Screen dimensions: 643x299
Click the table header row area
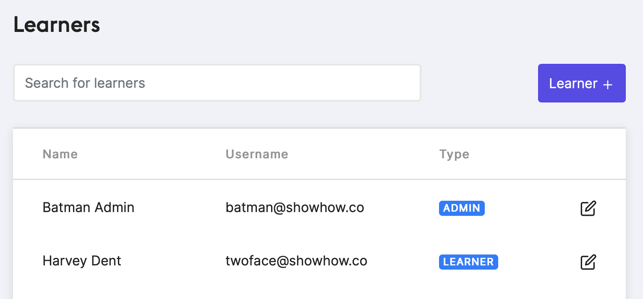click(319, 154)
